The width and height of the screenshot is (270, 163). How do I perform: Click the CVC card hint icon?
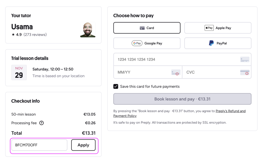click(245, 72)
